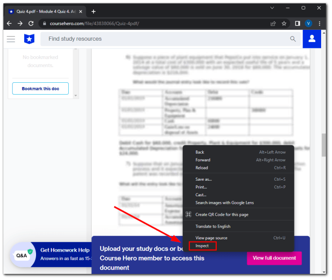Click the browser Forward arrow button

point(20,24)
